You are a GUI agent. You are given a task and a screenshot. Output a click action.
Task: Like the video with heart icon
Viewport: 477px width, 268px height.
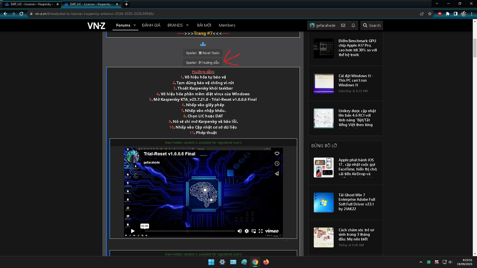pyautogui.click(x=277, y=153)
